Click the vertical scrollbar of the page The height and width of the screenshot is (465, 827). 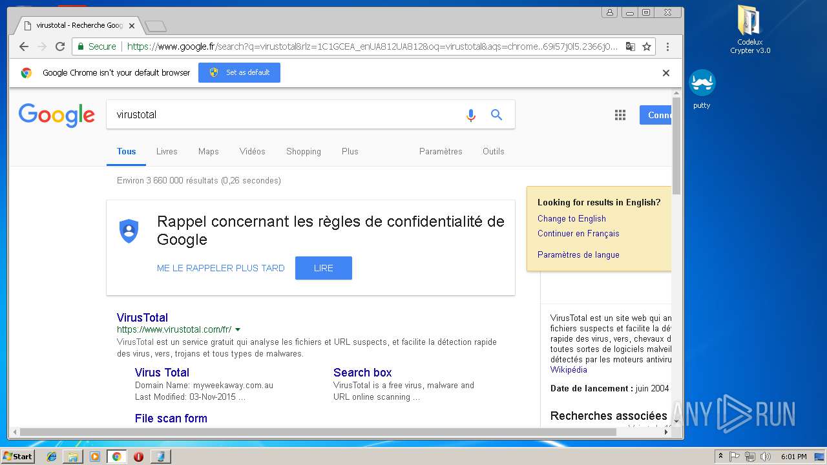676,145
